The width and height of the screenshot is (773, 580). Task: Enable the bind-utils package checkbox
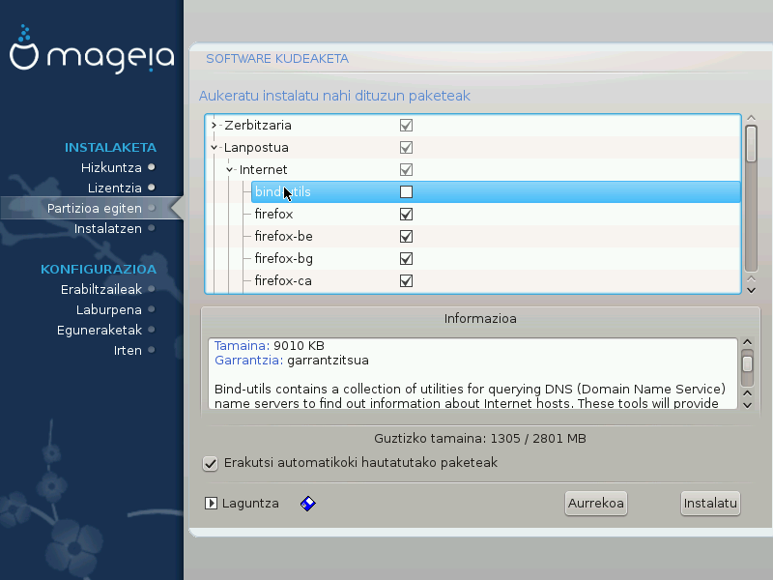[406, 192]
